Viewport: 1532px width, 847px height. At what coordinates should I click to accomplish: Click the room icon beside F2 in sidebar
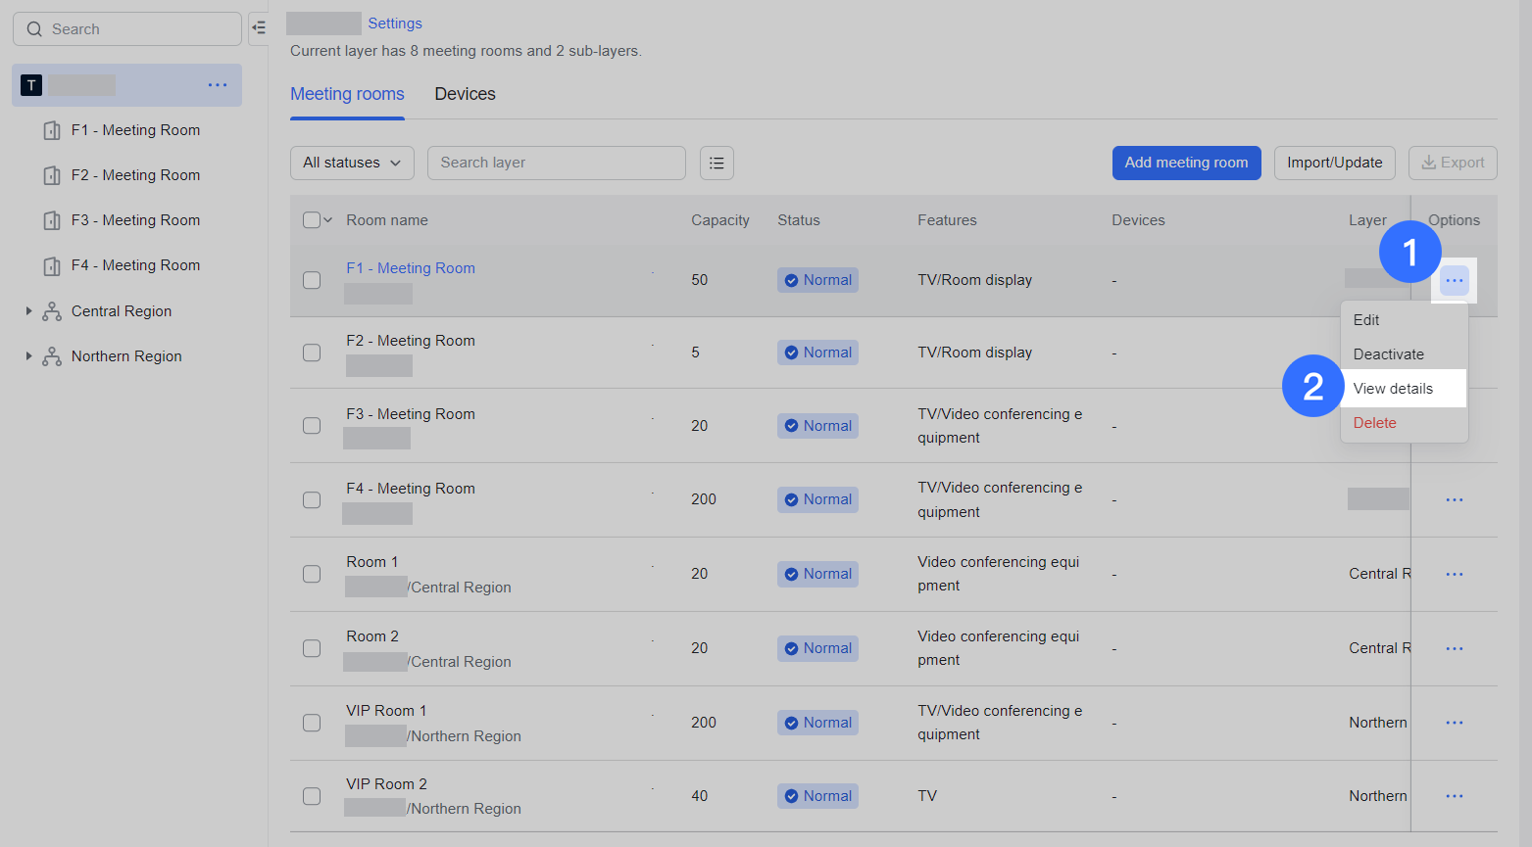click(x=52, y=175)
